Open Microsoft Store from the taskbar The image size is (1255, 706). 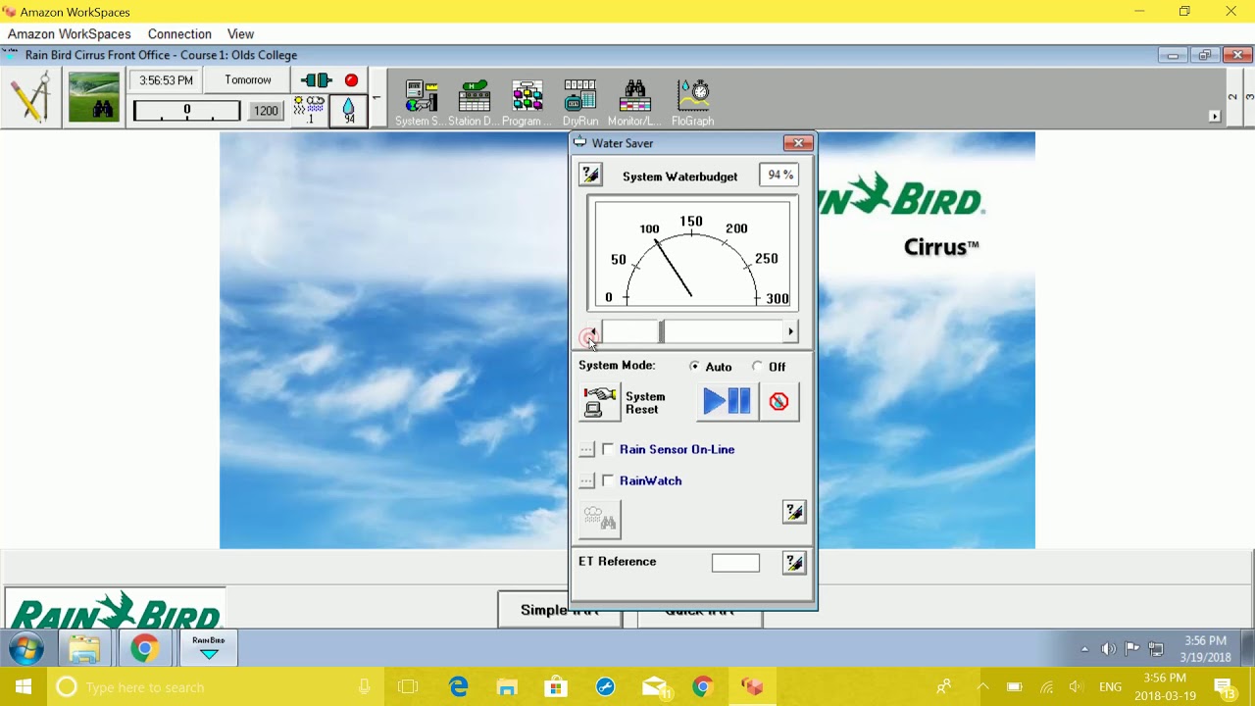coord(556,687)
